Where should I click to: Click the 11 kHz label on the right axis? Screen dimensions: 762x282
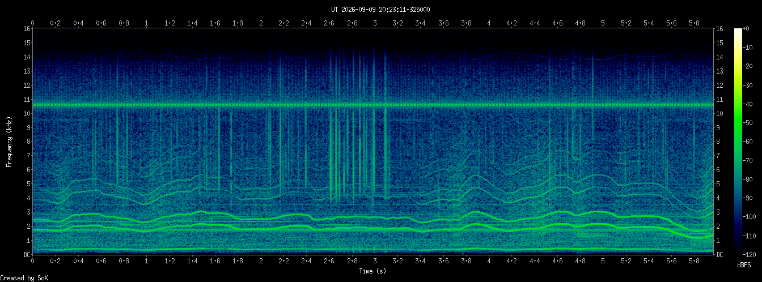pos(720,99)
